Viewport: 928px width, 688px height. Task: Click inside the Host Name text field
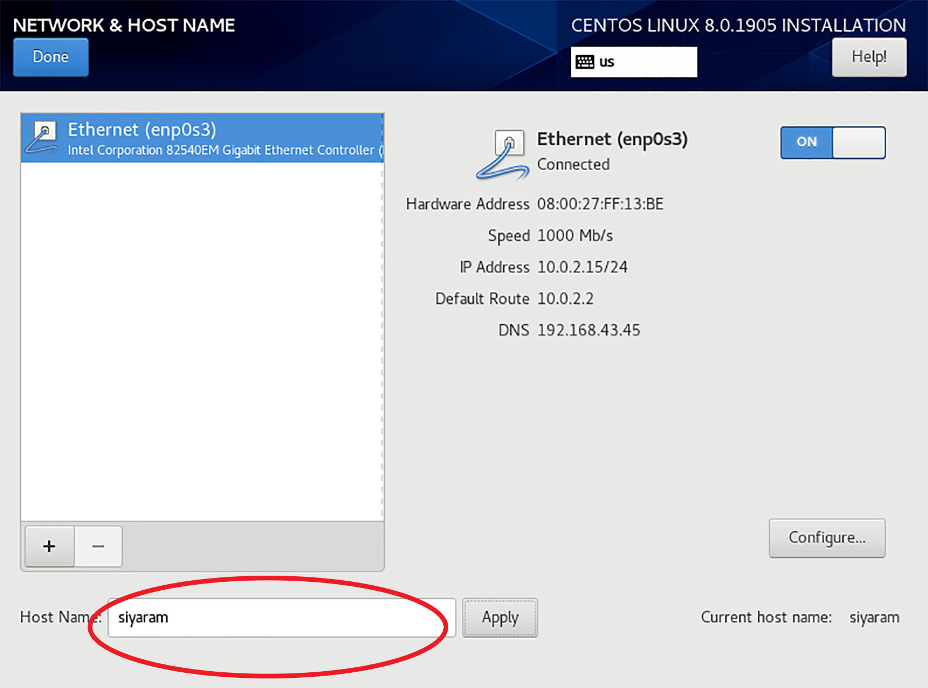pyautogui.click(x=281, y=617)
